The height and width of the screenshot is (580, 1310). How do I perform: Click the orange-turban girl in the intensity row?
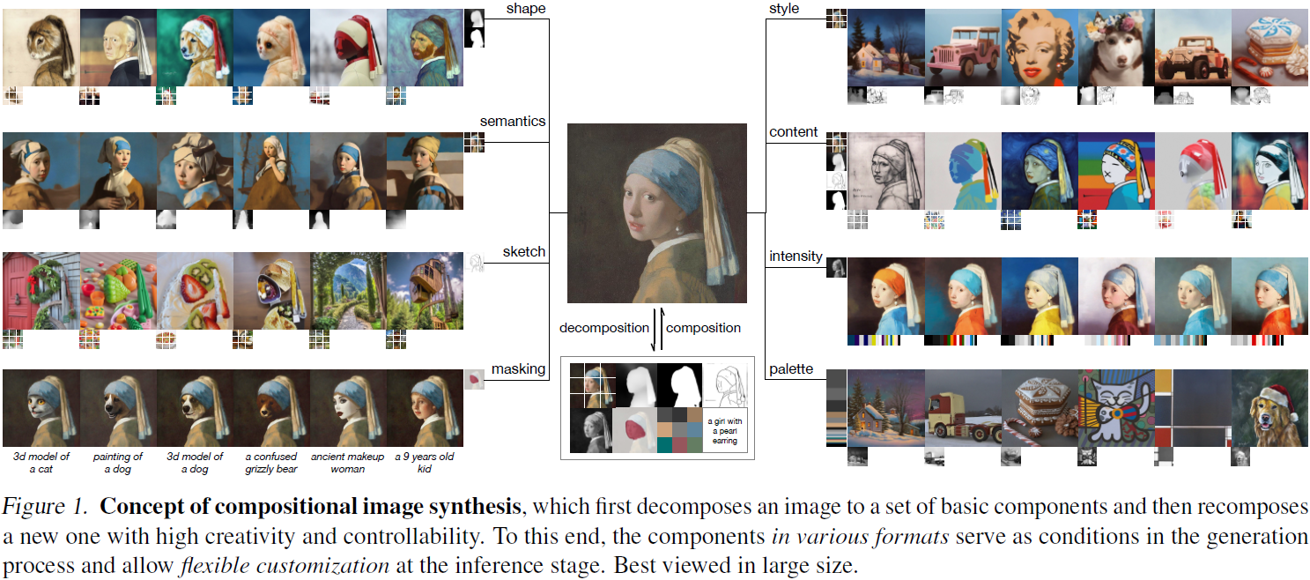coord(886,295)
